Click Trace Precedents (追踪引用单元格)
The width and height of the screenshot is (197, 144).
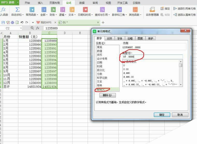tap(185, 9)
